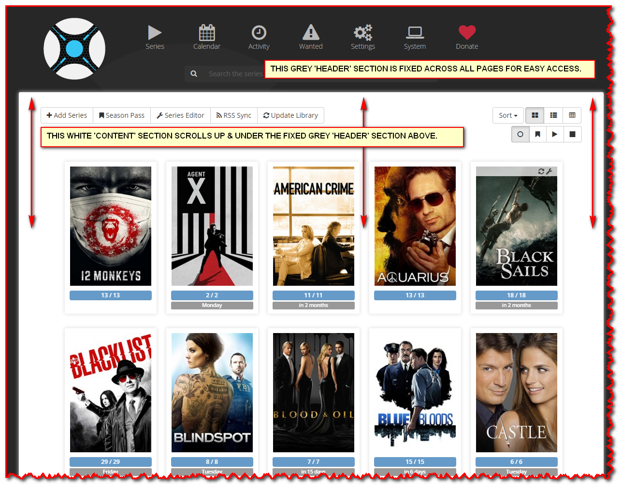This screenshot has height=488, width=622.
Task: Select the circle 'all' filter button
Action: 520,134
